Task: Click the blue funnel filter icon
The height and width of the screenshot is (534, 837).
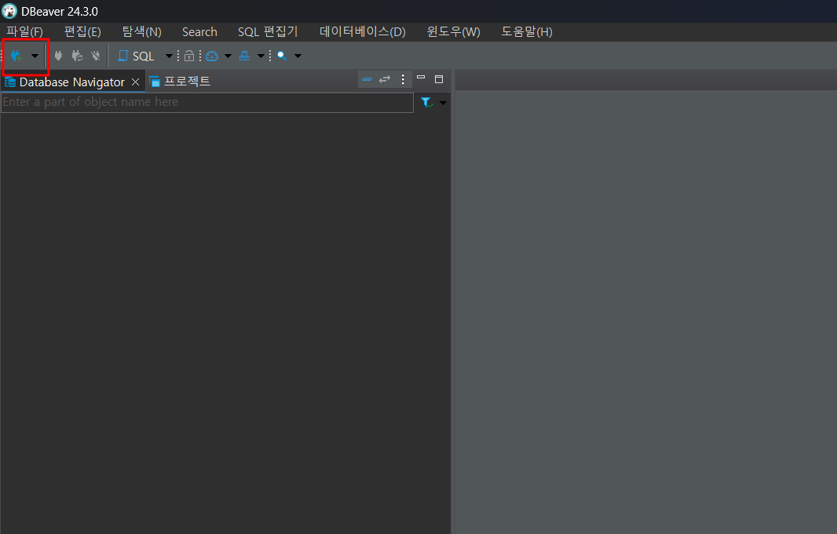Action: (426, 102)
